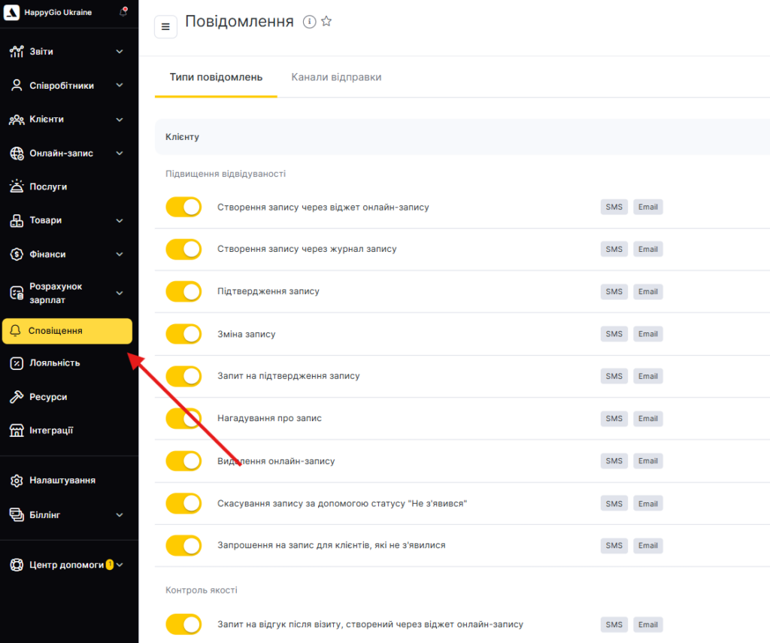Open Інтеграції in the sidebar
Screen dimensions: 770x643
point(51,431)
